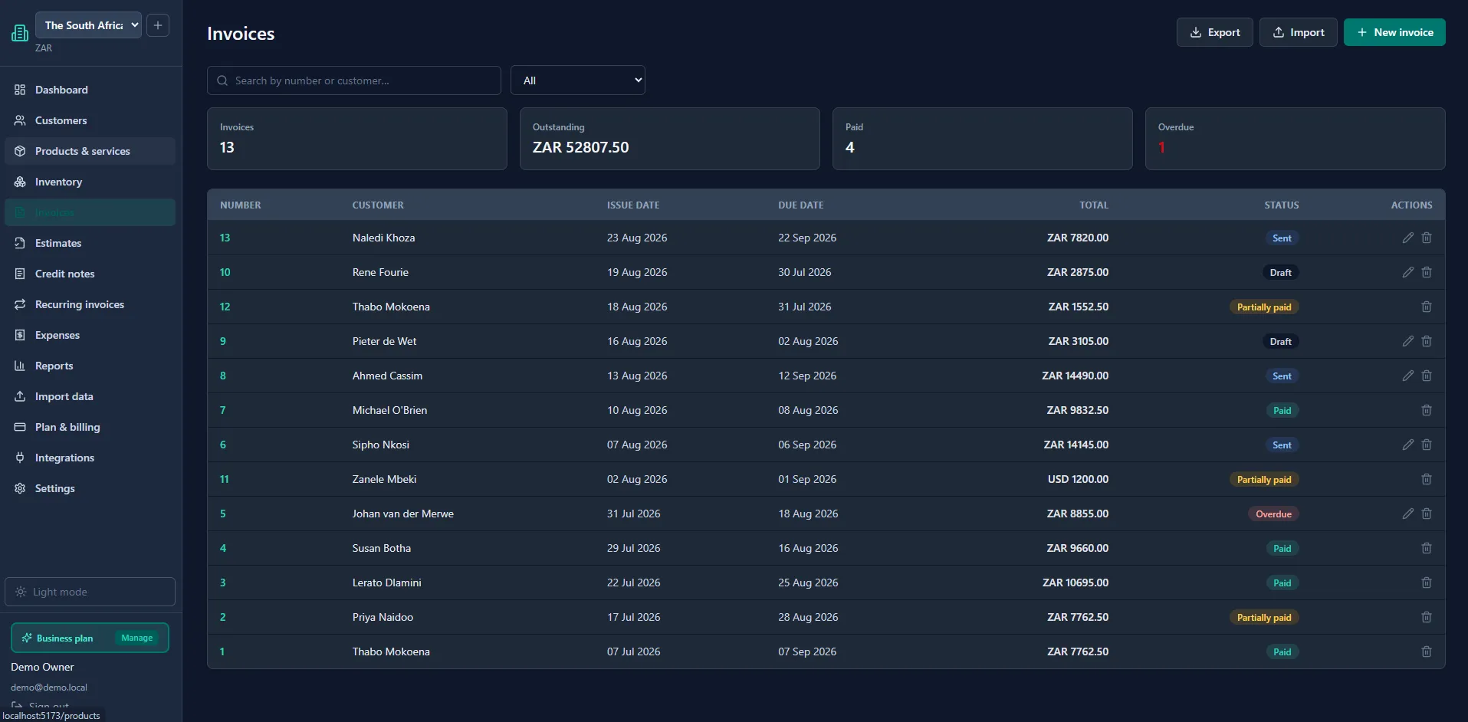The width and height of the screenshot is (1468, 722).
Task: Toggle Light mode
Action: [x=90, y=592]
